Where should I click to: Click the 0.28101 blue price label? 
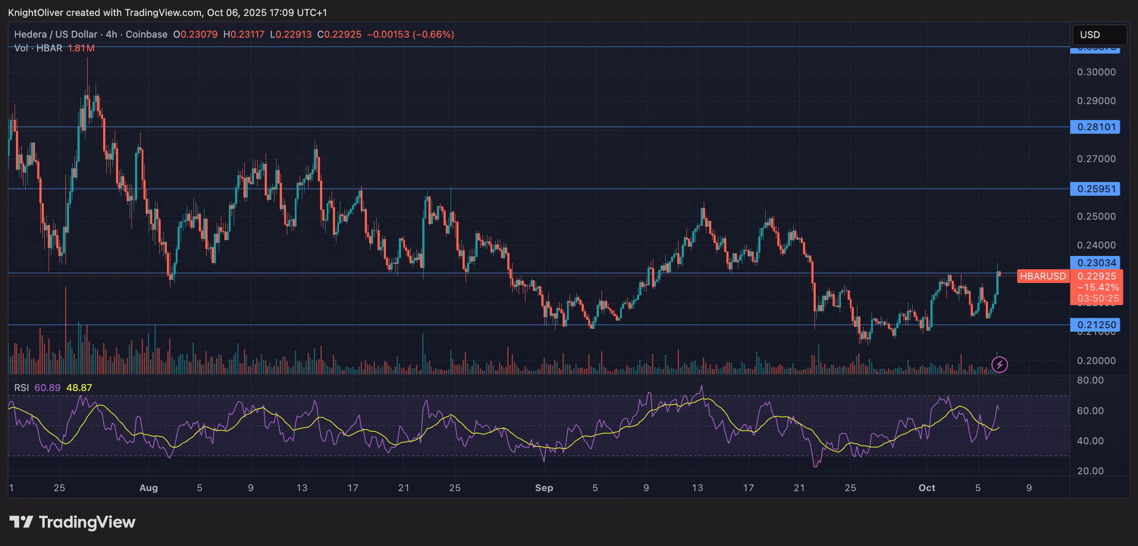pos(1095,127)
